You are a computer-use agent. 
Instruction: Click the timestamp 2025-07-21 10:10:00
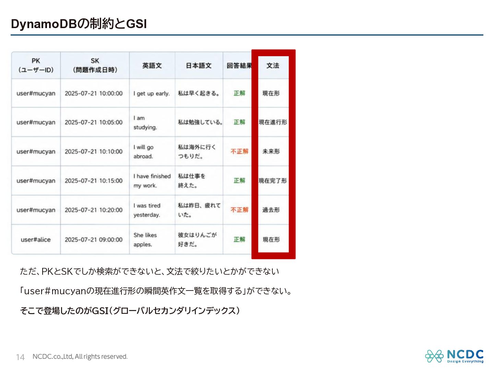[94, 151]
